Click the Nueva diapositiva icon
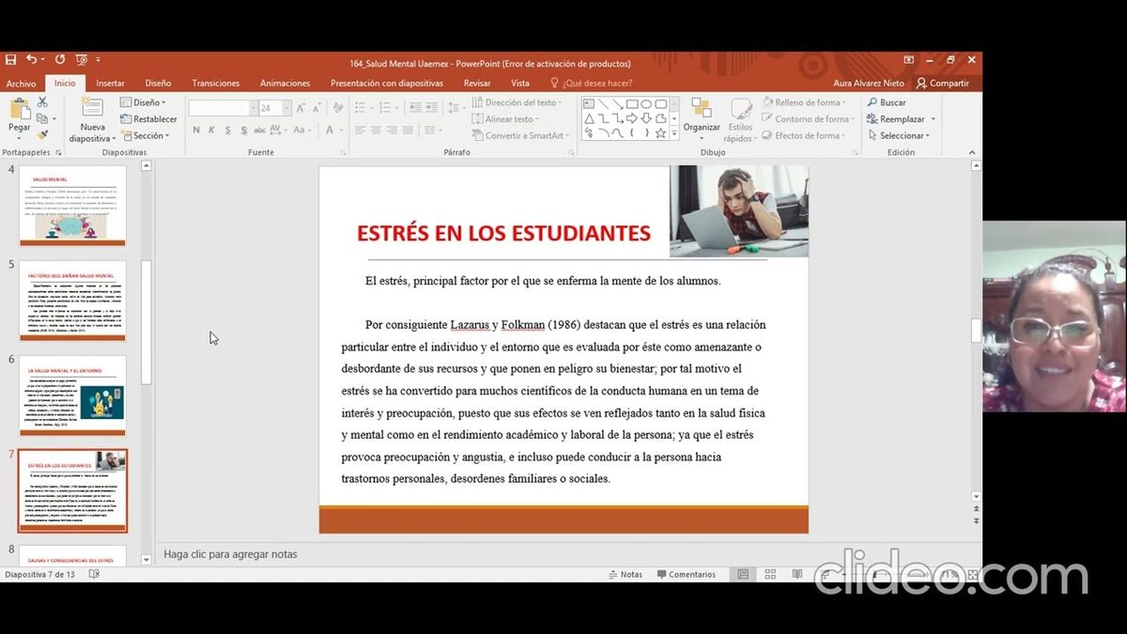Screen dimensions: 1127x634 click(x=92, y=107)
